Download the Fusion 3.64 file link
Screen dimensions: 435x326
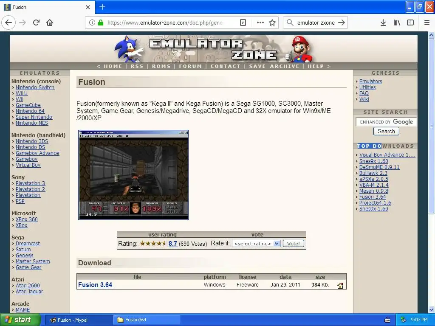pyautogui.click(x=95, y=285)
